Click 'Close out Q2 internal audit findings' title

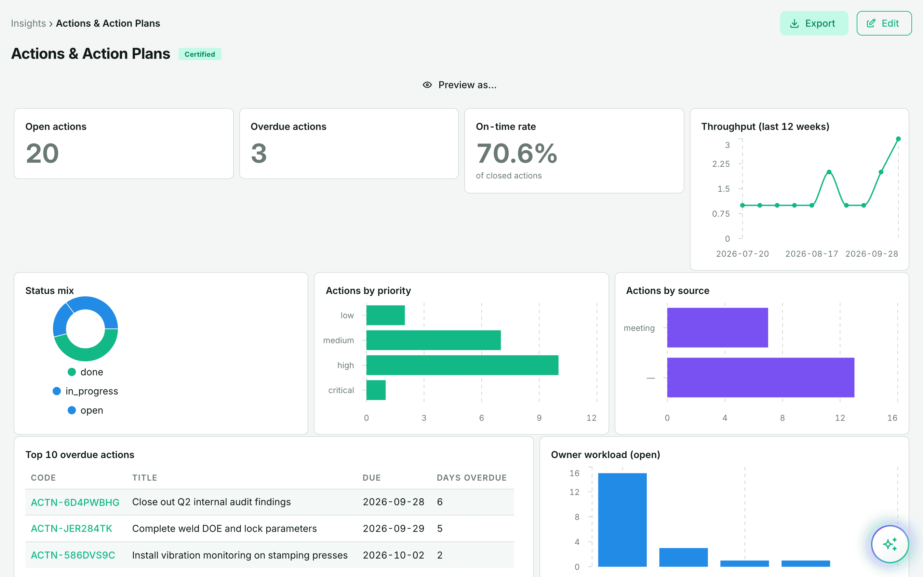[x=211, y=502]
